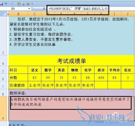
Task: Click the score cell showing 88
Action: (x=88, y=77)
